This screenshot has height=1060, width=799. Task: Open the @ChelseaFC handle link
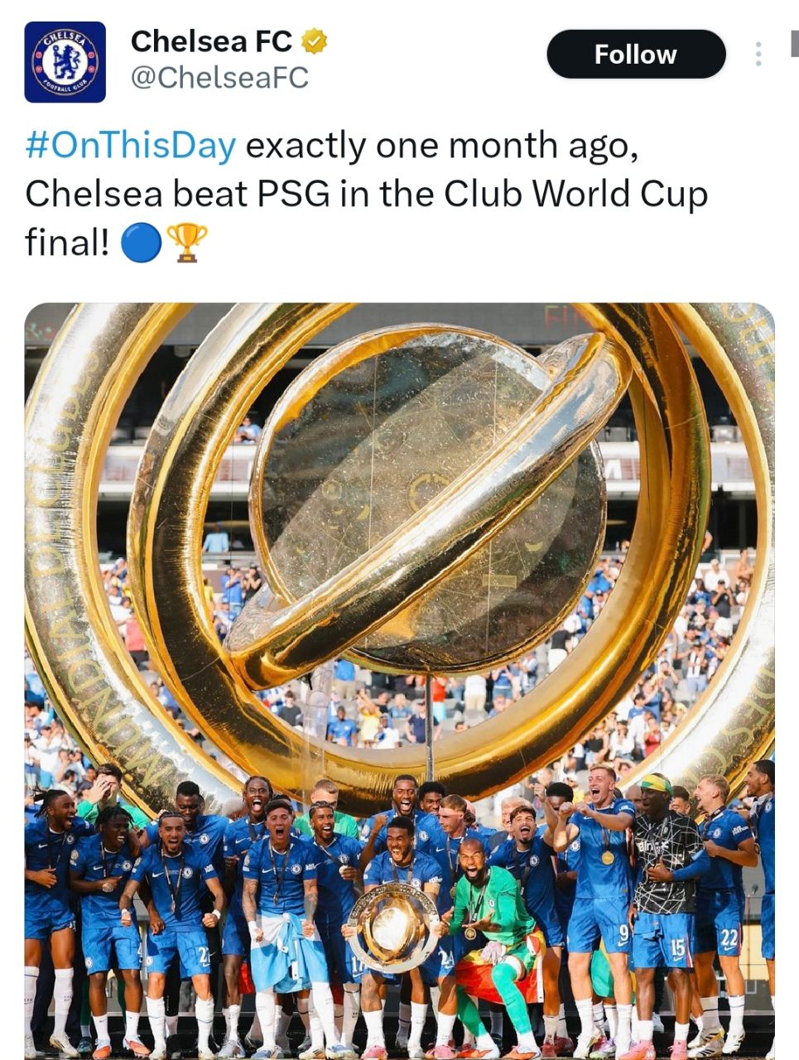(x=219, y=78)
